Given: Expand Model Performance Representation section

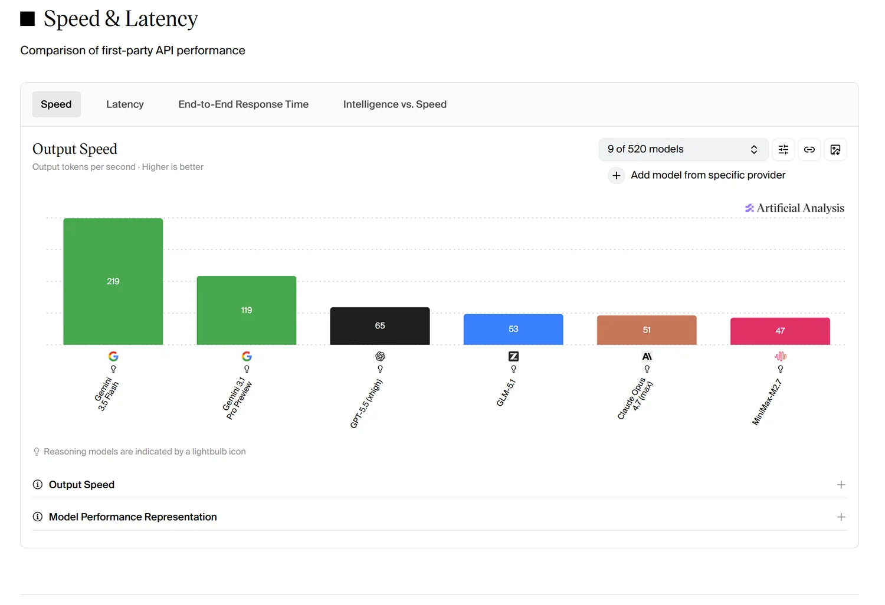Looking at the screenshot, I should point(440,517).
